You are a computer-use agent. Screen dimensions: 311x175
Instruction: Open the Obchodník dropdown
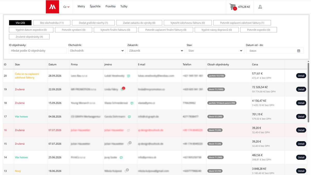point(97,51)
